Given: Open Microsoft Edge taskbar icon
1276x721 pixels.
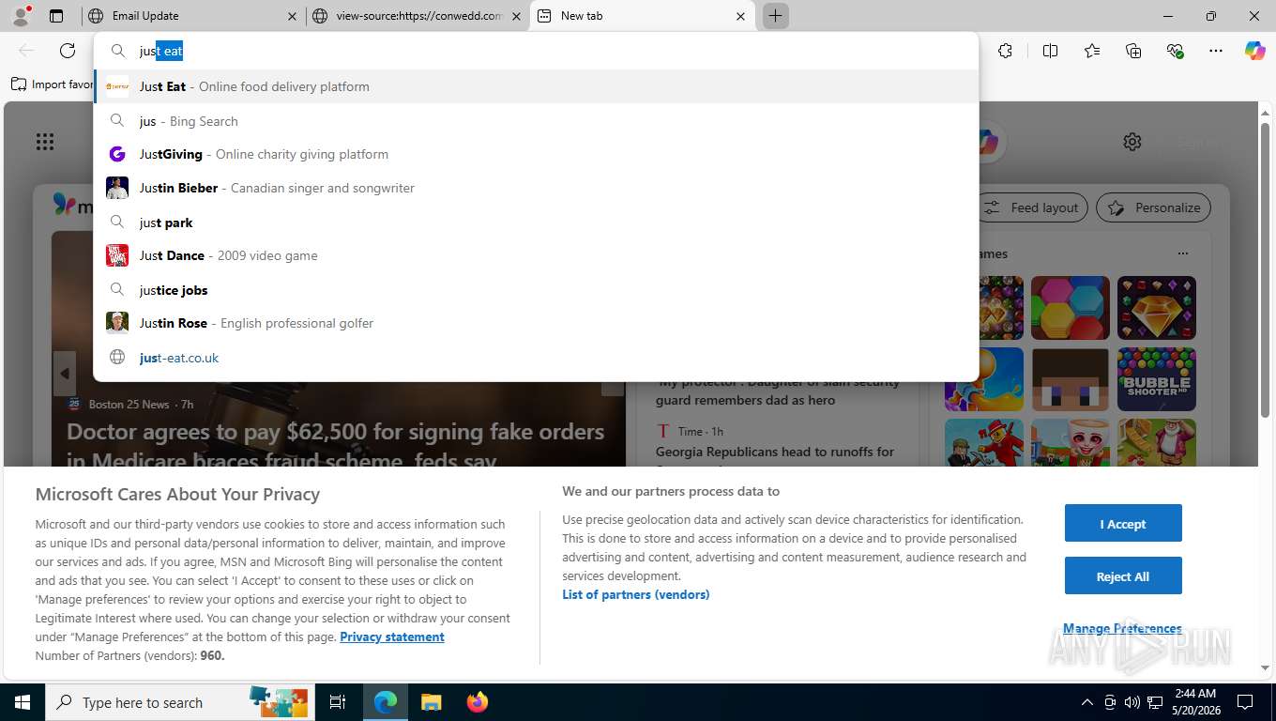Looking at the screenshot, I should [386, 702].
